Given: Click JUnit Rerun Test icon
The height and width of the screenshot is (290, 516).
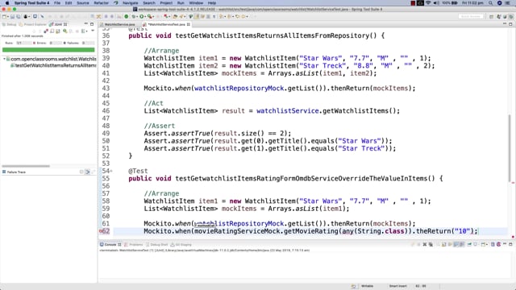Looking at the screenshot, I should [x=65, y=31].
